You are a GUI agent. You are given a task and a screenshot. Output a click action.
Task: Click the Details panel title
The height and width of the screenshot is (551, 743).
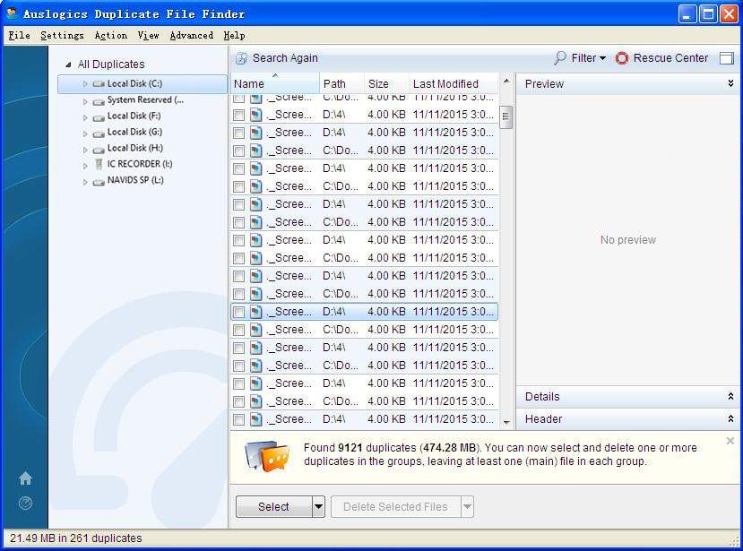542,397
